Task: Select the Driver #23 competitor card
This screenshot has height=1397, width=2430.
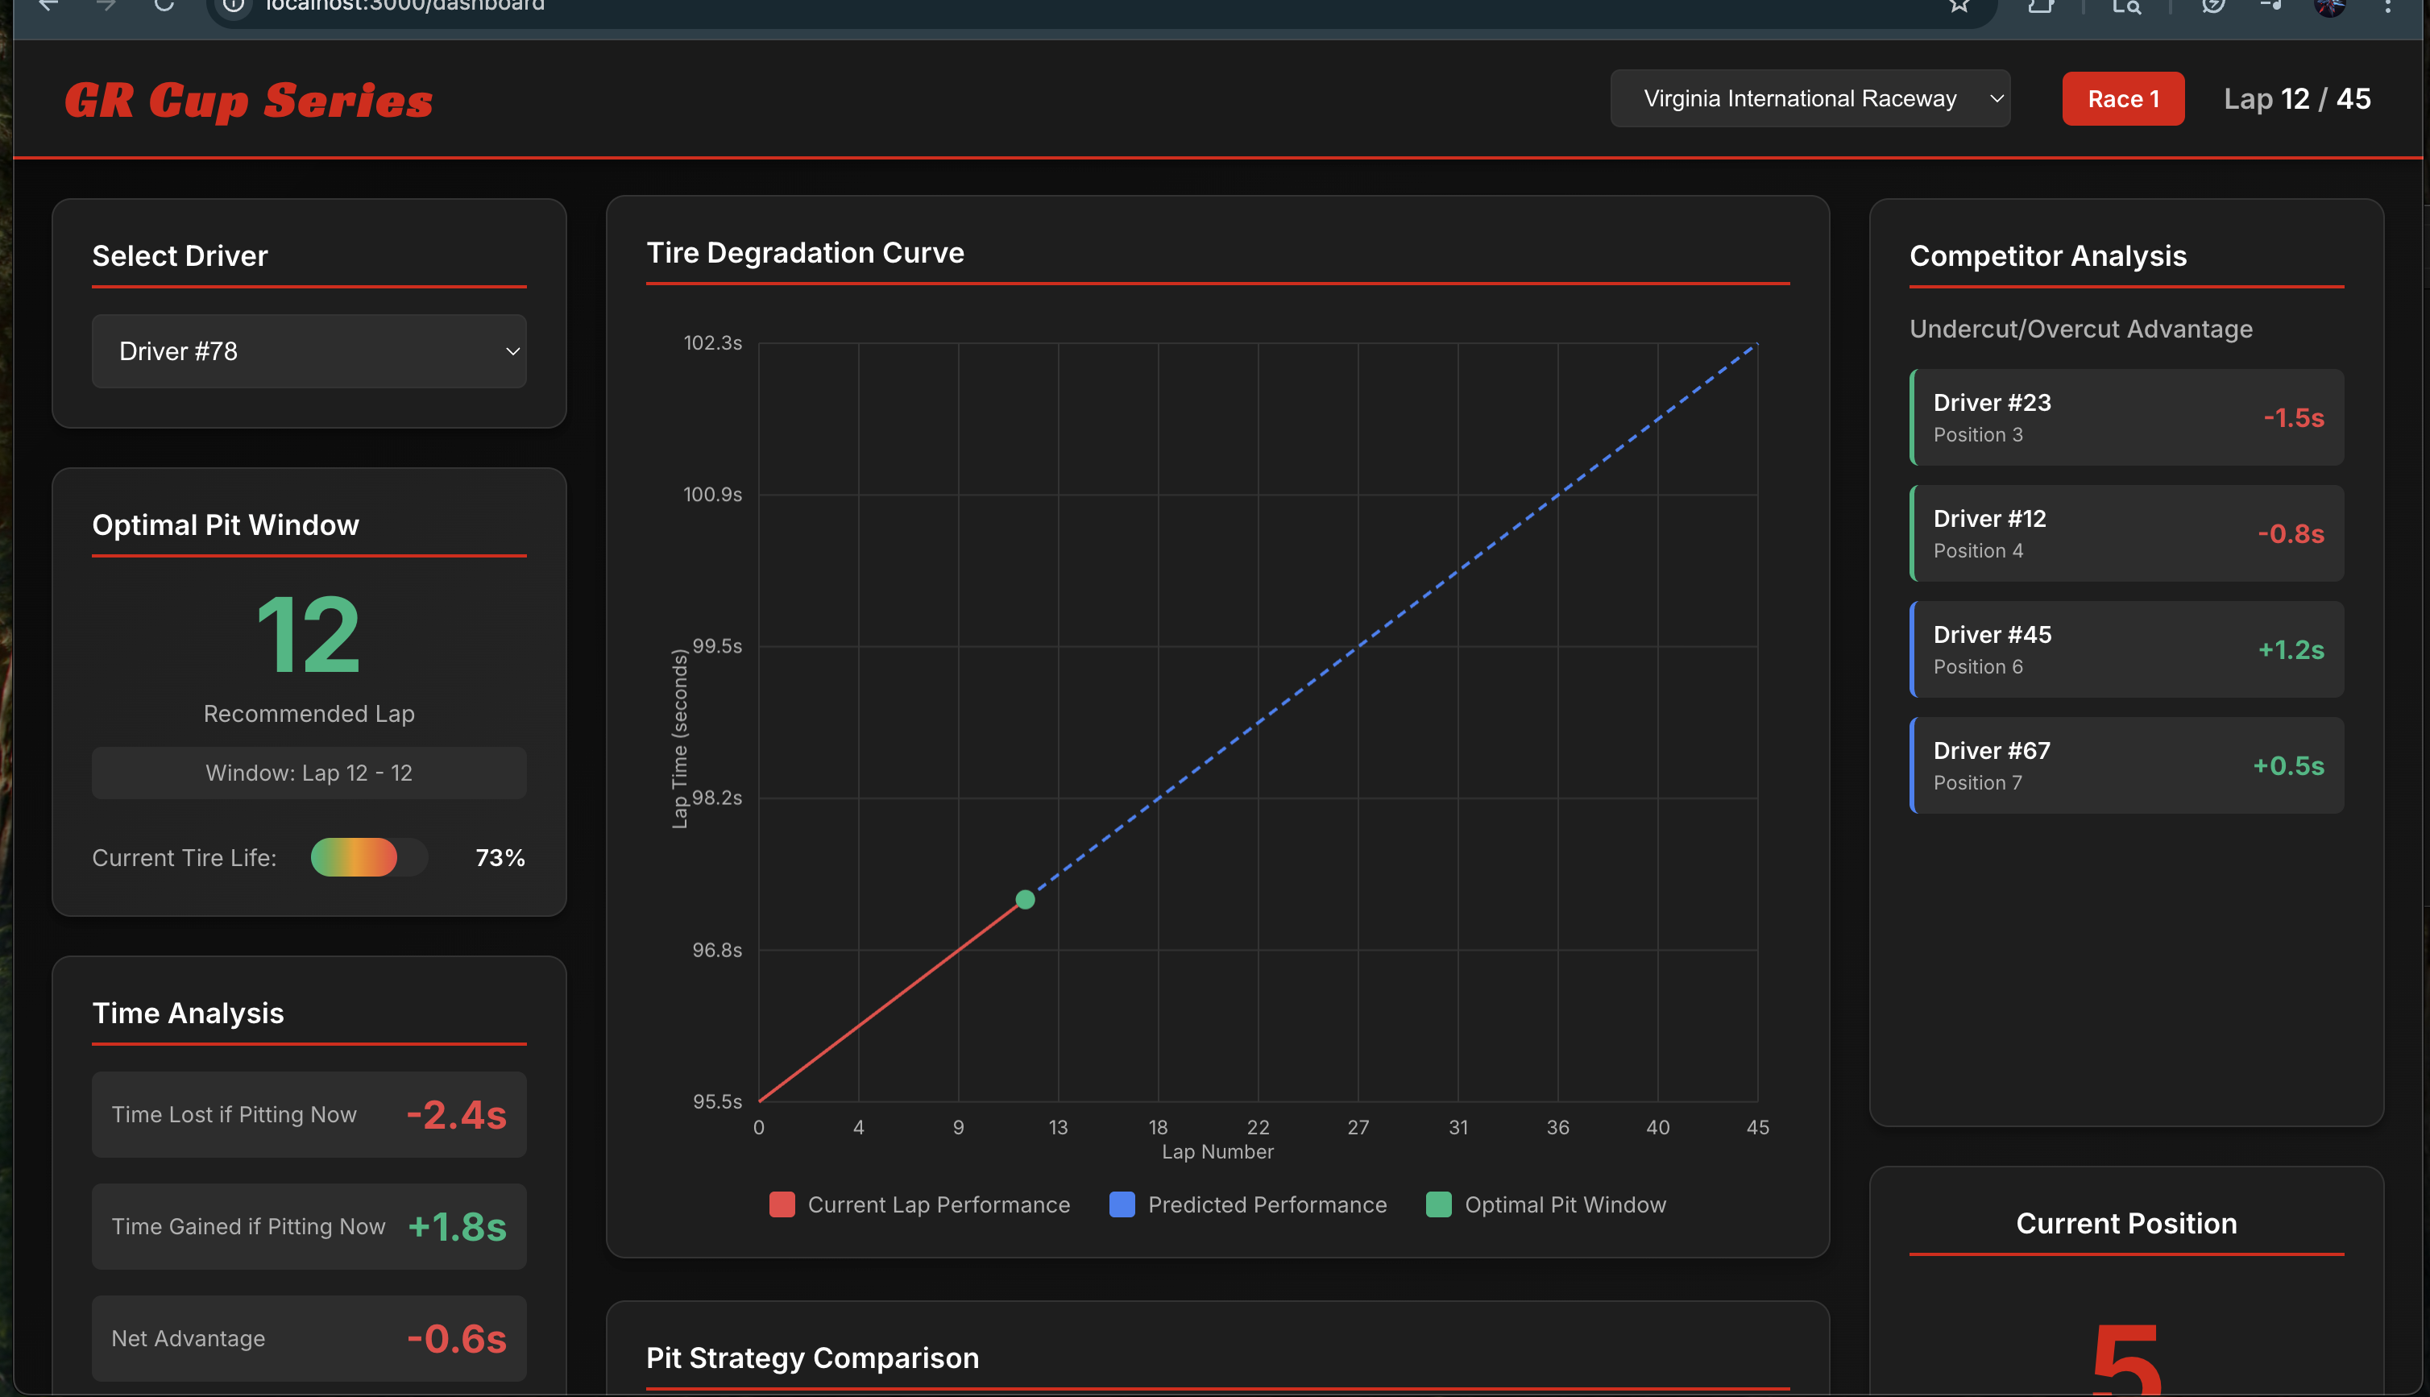Action: (2126, 417)
